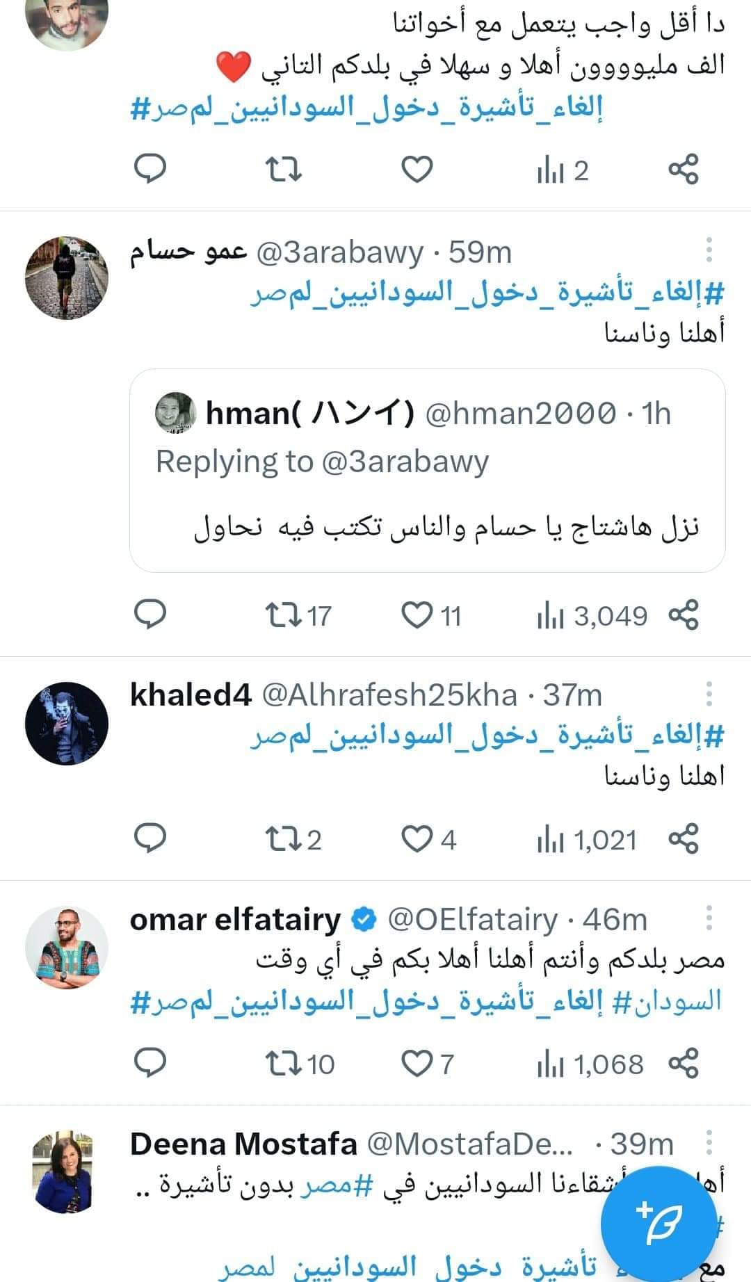Open more options for @3arabawy tweet
This screenshot has width=751, height=1282.
tap(709, 250)
